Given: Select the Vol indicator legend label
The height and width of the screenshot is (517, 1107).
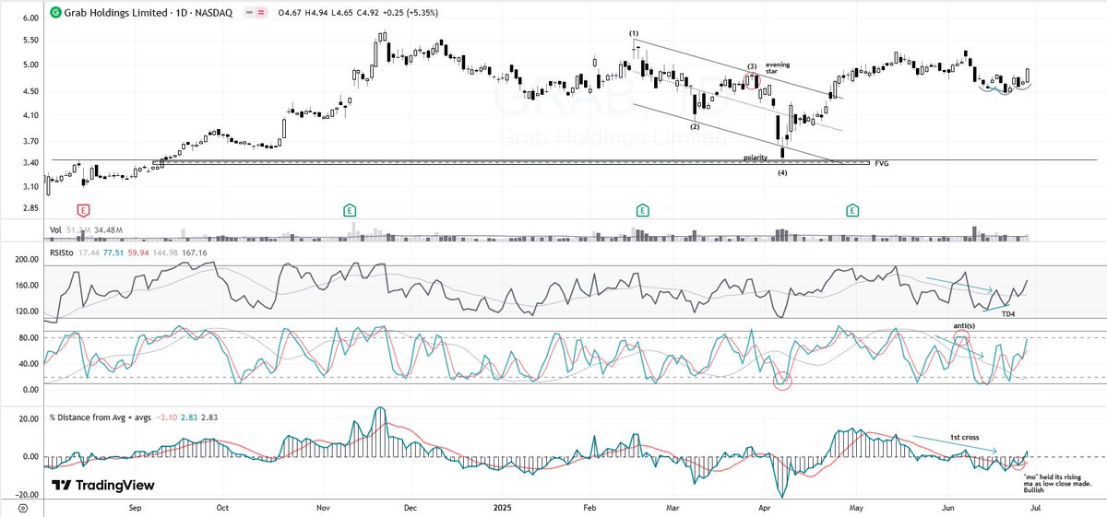Looking at the screenshot, I should click(55, 229).
